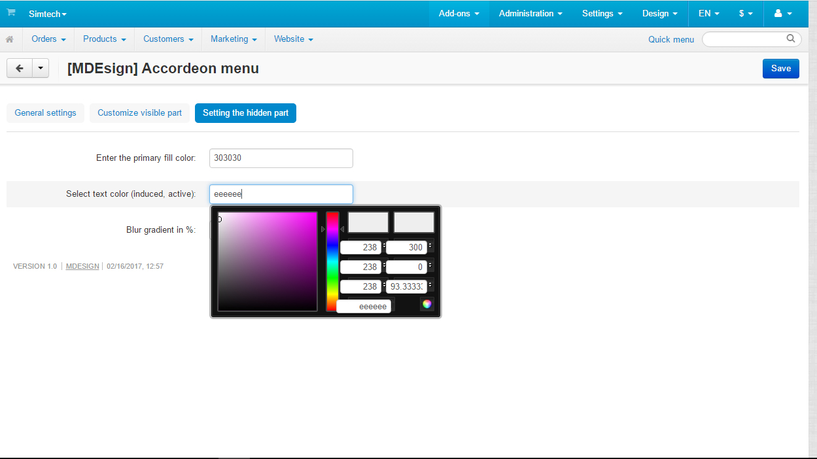Click the green value field in color picker
Screen dimensions: 817x459
click(360, 267)
